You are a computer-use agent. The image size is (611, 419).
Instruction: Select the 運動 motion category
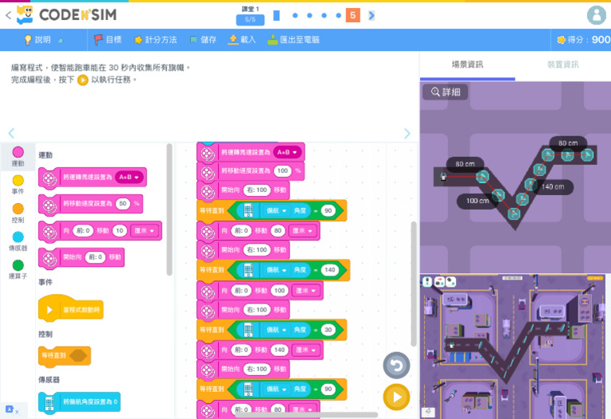click(x=18, y=156)
